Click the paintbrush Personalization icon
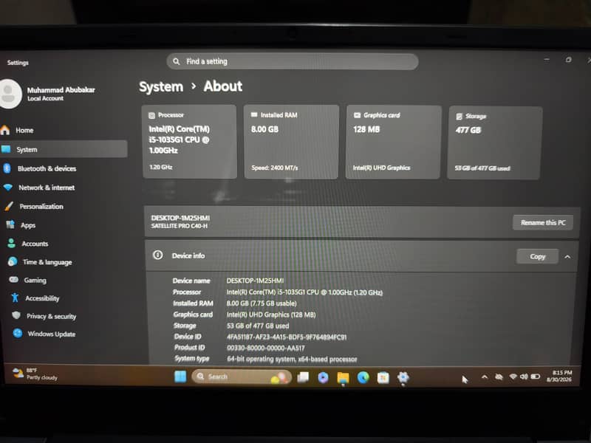The image size is (591, 443). point(9,206)
